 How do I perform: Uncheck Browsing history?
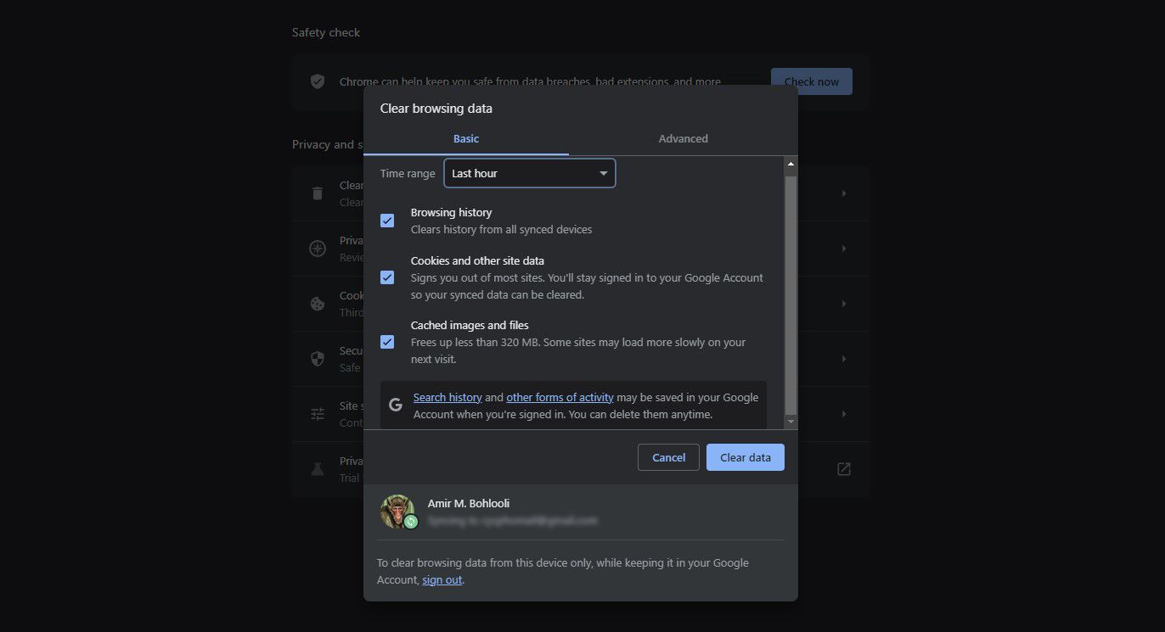tap(387, 221)
